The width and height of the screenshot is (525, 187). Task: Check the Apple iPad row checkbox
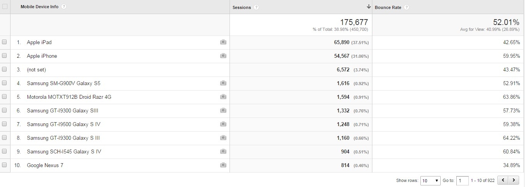(x=5, y=42)
